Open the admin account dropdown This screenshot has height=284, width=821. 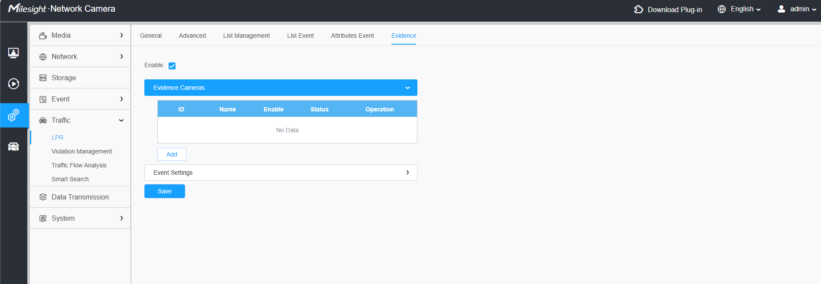pyautogui.click(x=803, y=9)
